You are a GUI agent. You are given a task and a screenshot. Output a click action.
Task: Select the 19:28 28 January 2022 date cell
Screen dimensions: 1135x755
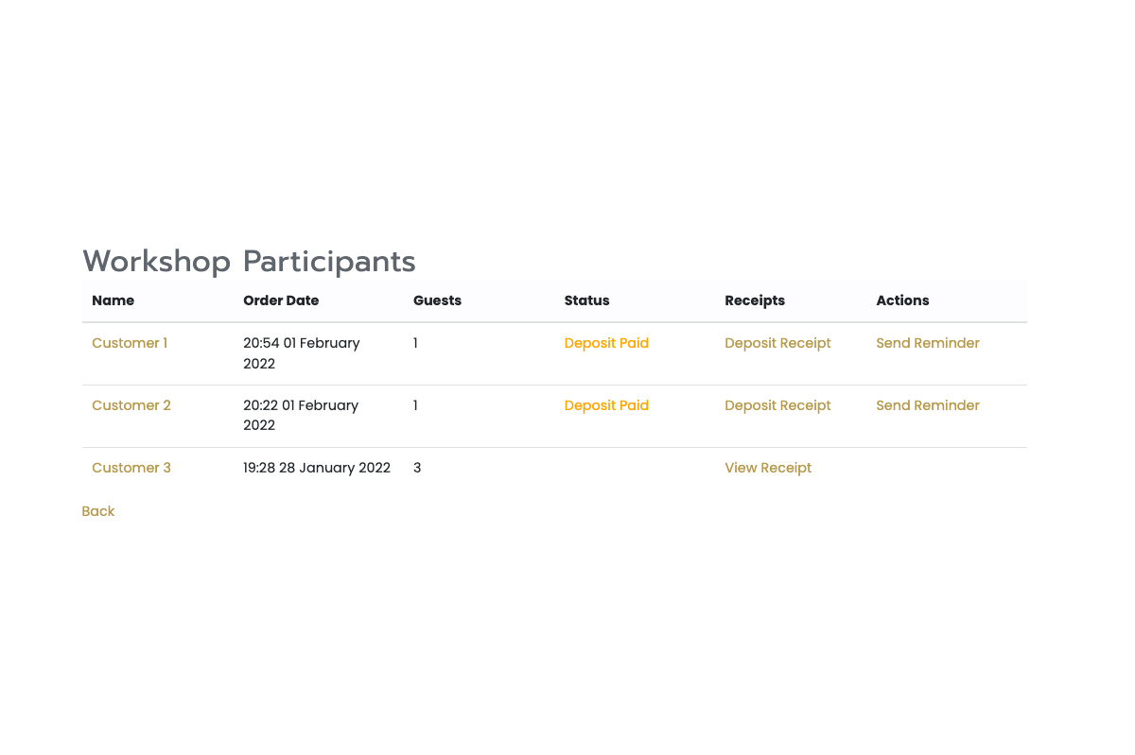317,468
